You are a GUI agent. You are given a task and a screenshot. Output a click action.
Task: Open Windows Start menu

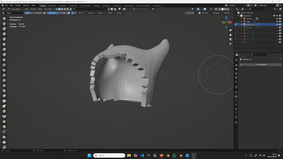89,156
